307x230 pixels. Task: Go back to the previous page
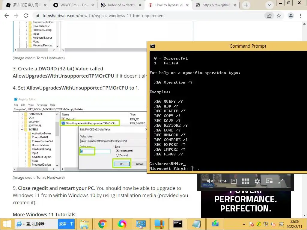tap(7, 16)
